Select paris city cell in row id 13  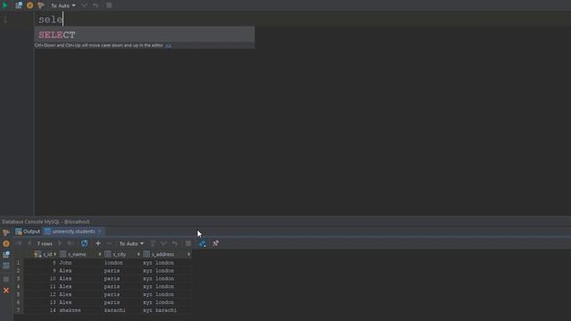point(122,302)
